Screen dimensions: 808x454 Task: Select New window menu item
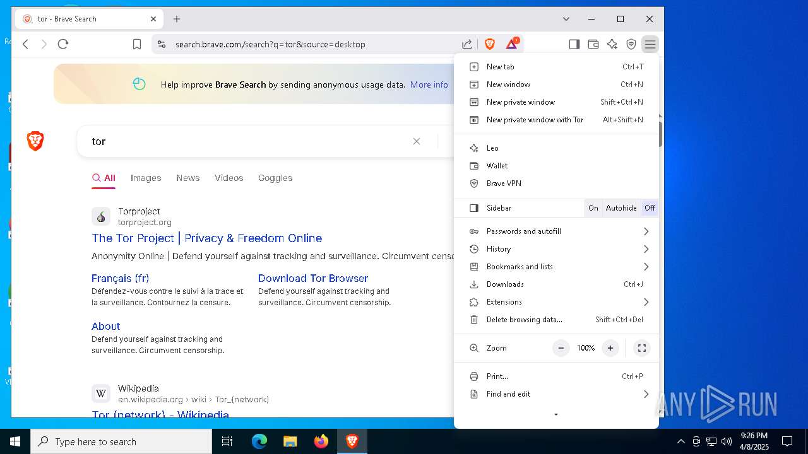[556, 84]
